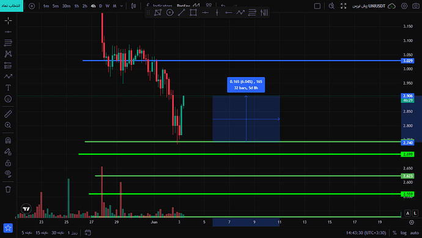The height and width of the screenshot is (238, 422).
Task: Activate the zoom-in magnifier tool
Action: pos(8,125)
